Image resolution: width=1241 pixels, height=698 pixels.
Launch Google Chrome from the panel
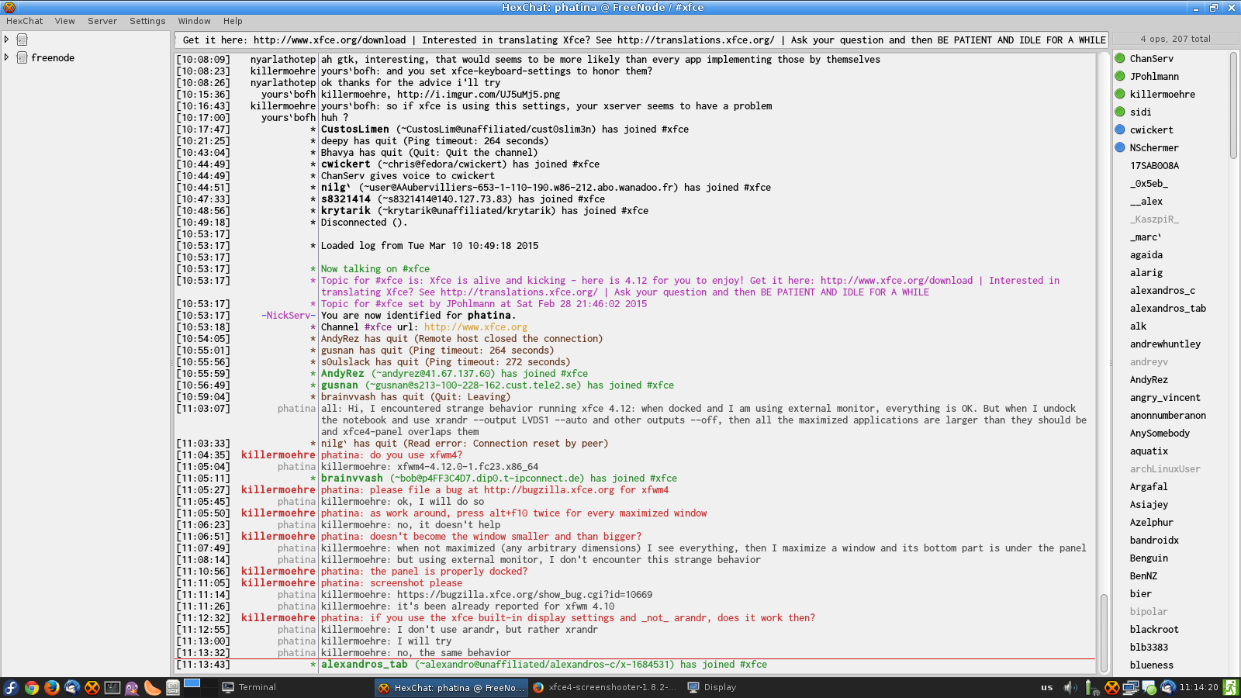click(32, 687)
